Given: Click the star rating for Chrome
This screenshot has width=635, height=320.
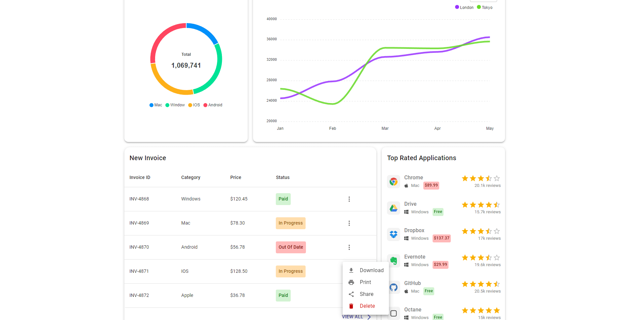Looking at the screenshot, I should (x=481, y=178).
